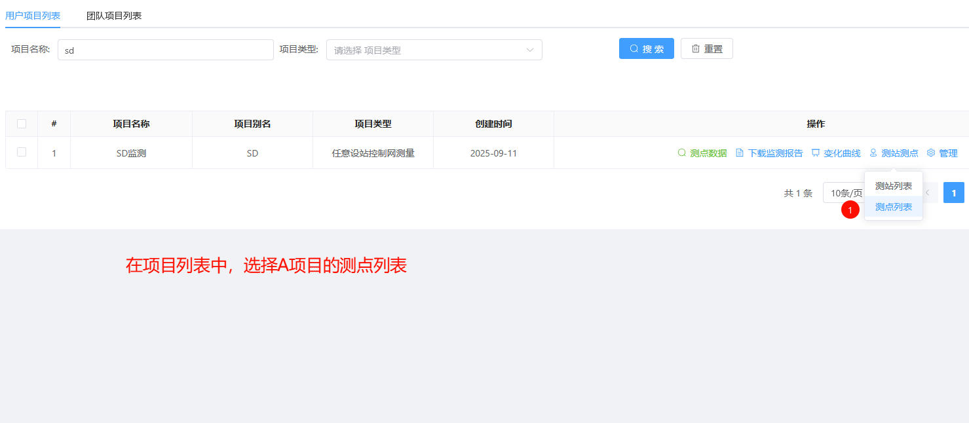Click the document icon for 下载监测报告
Screen dimensions: 969x423
click(x=740, y=153)
